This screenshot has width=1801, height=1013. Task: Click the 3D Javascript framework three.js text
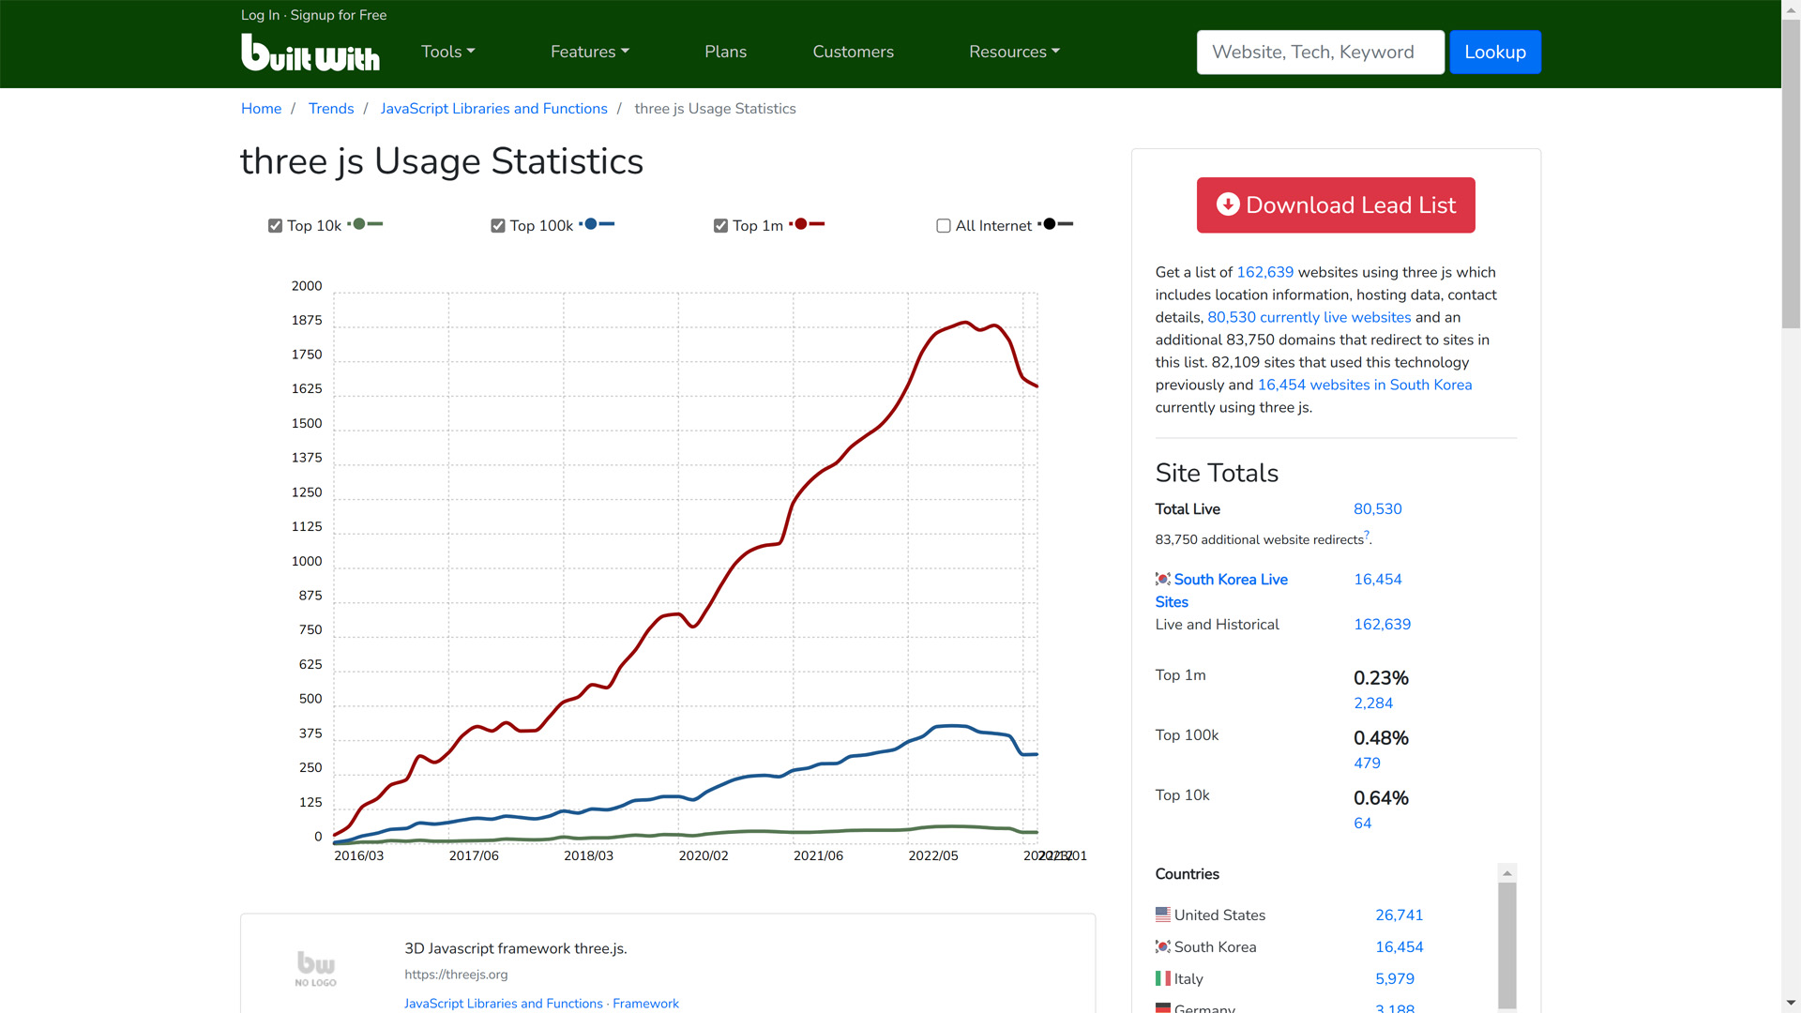pyautogui.click(x=516, y=948)
